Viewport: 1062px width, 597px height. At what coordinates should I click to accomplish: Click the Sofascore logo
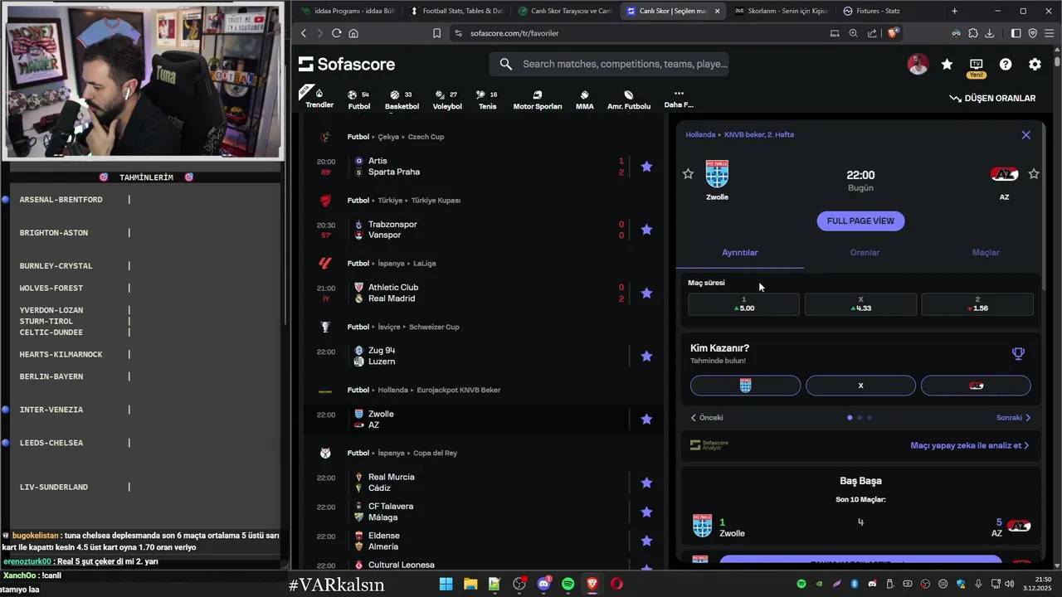(x=347, y=64)
